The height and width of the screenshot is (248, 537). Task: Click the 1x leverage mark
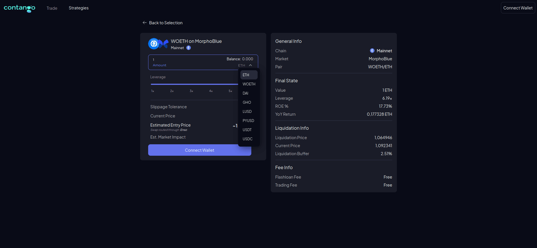(153, 91)
